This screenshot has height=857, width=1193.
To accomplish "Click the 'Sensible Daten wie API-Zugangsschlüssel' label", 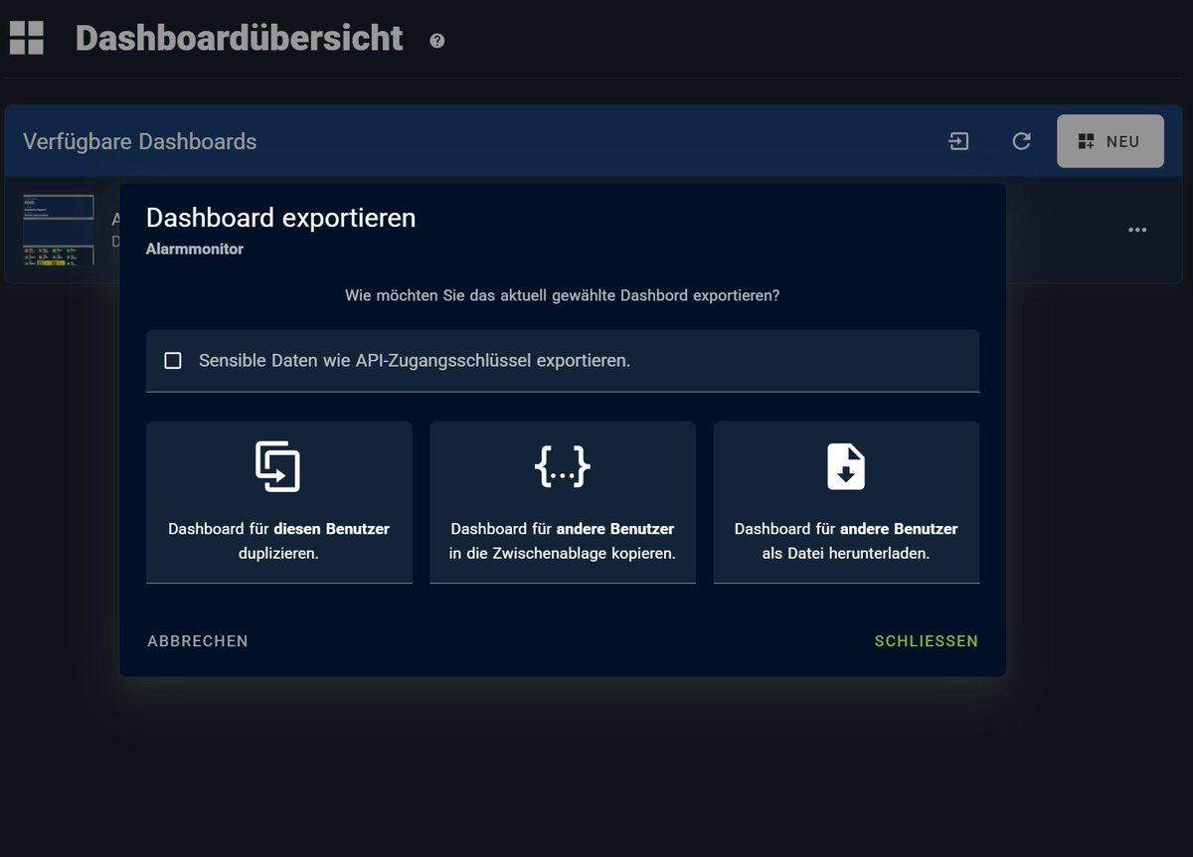I will pyautogui.click(x=415, y=360).
